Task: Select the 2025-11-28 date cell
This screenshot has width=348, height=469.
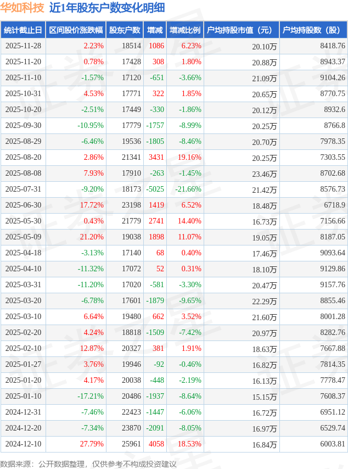Action: [23, 46]
